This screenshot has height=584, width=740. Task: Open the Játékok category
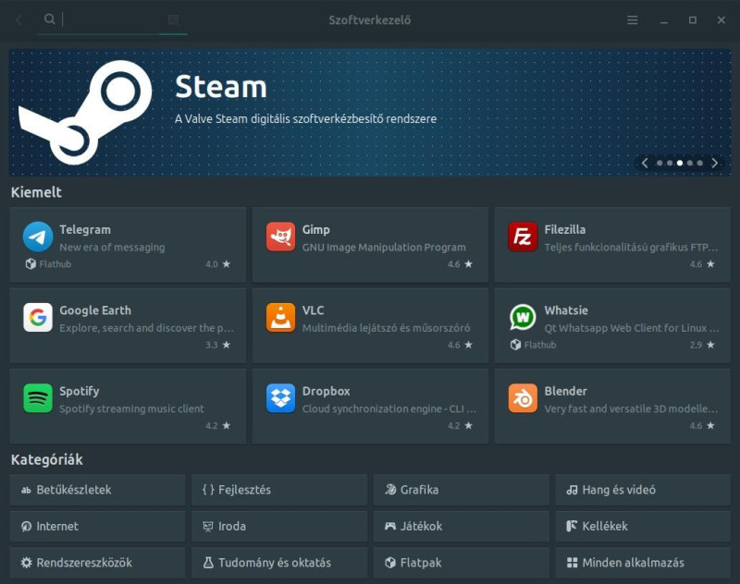pyautogui.click(x=461, y=526)
